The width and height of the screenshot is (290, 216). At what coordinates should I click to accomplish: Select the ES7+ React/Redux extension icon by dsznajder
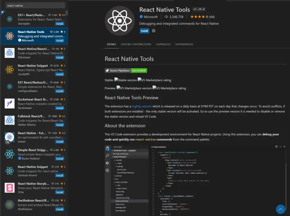(x=9, y=19)
